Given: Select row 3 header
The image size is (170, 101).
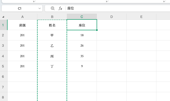Looking at the screenshot, I should coord(3,46).
